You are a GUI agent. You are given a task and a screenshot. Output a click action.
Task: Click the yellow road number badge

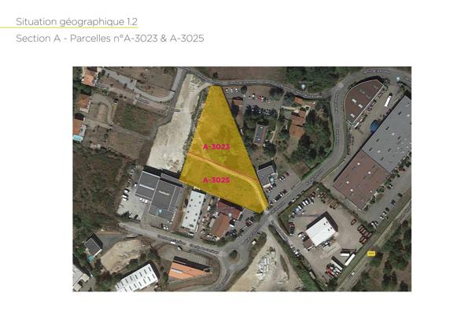click(x=371, y=254)
